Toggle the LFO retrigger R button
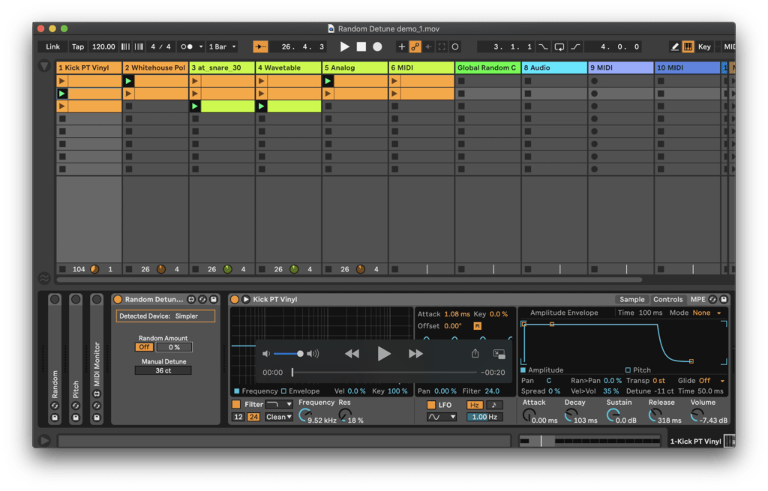 click(477, 326)
